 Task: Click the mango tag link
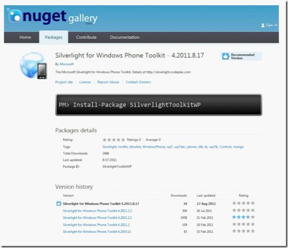coord(238,147)
